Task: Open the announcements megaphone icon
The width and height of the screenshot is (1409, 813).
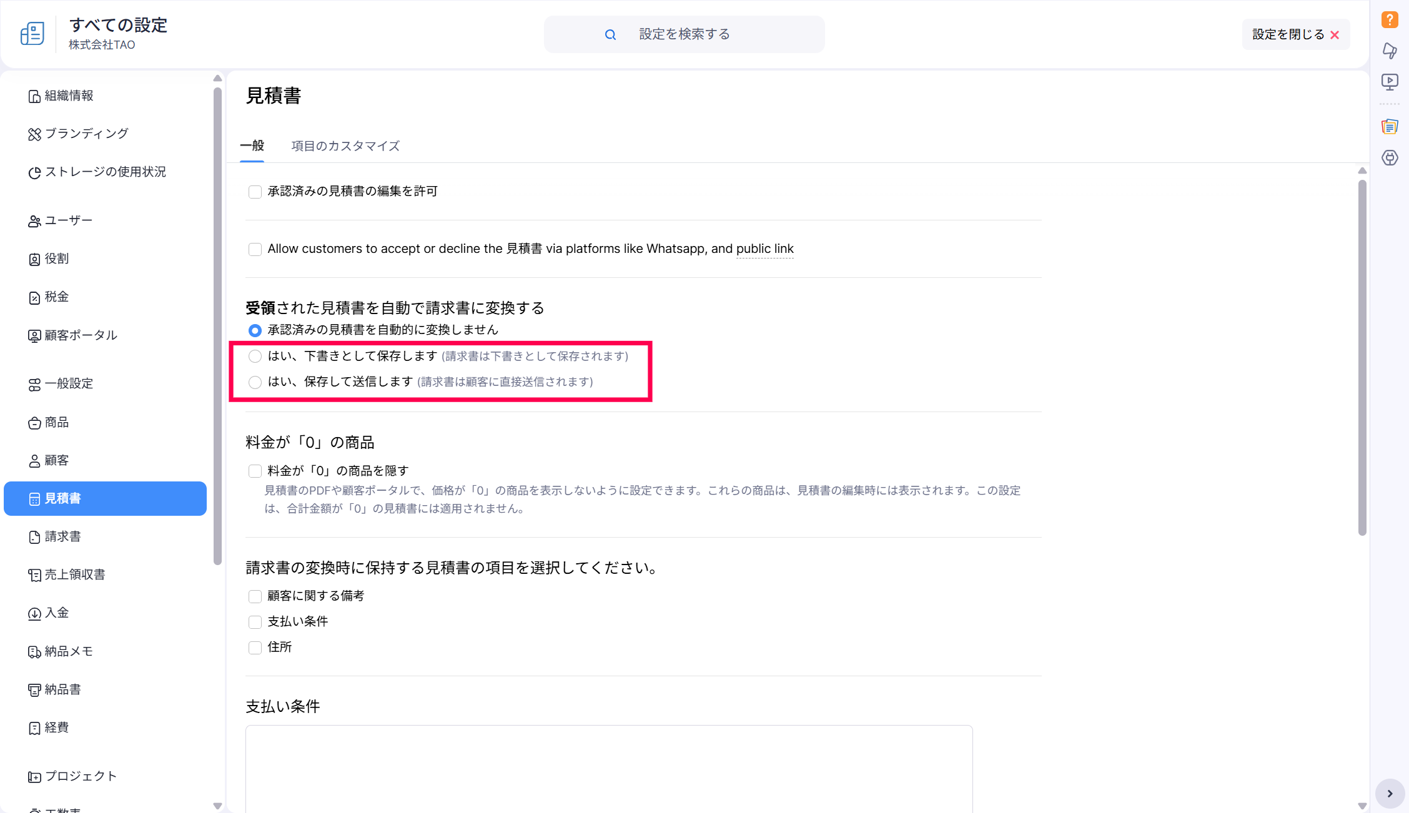Action: coord(1389,51)
